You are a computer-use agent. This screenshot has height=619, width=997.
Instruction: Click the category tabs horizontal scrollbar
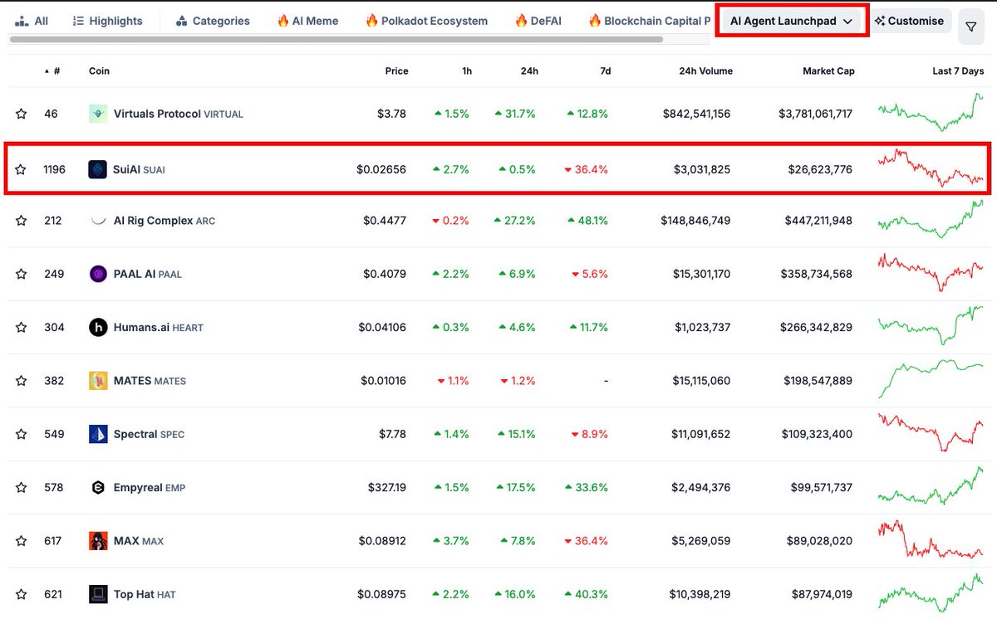tap(336, 39)
